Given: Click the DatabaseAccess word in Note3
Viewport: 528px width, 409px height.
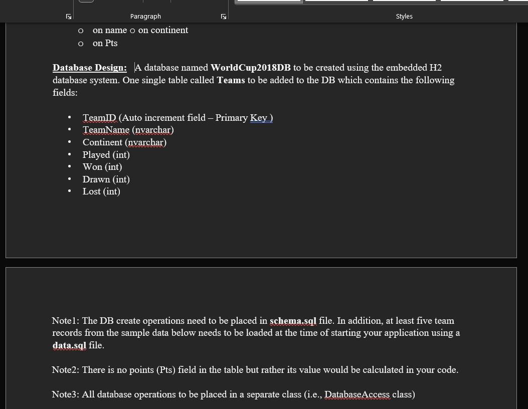Looking at the screenshot, I should pyautogui.click(x=357, y=394).
